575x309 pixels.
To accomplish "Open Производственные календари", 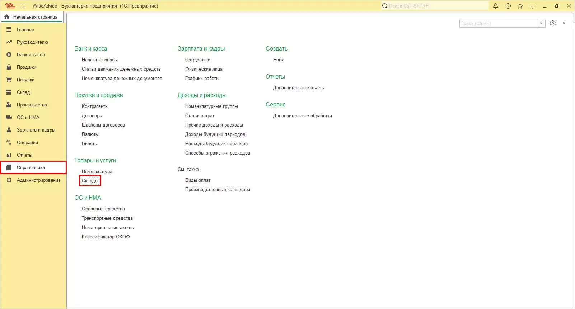I will [218, 189].
